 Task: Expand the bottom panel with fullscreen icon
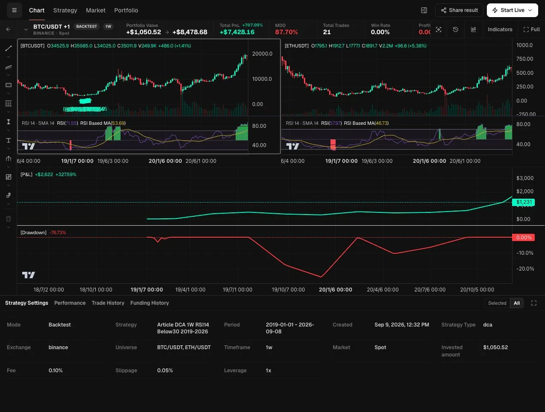(534, 303)
